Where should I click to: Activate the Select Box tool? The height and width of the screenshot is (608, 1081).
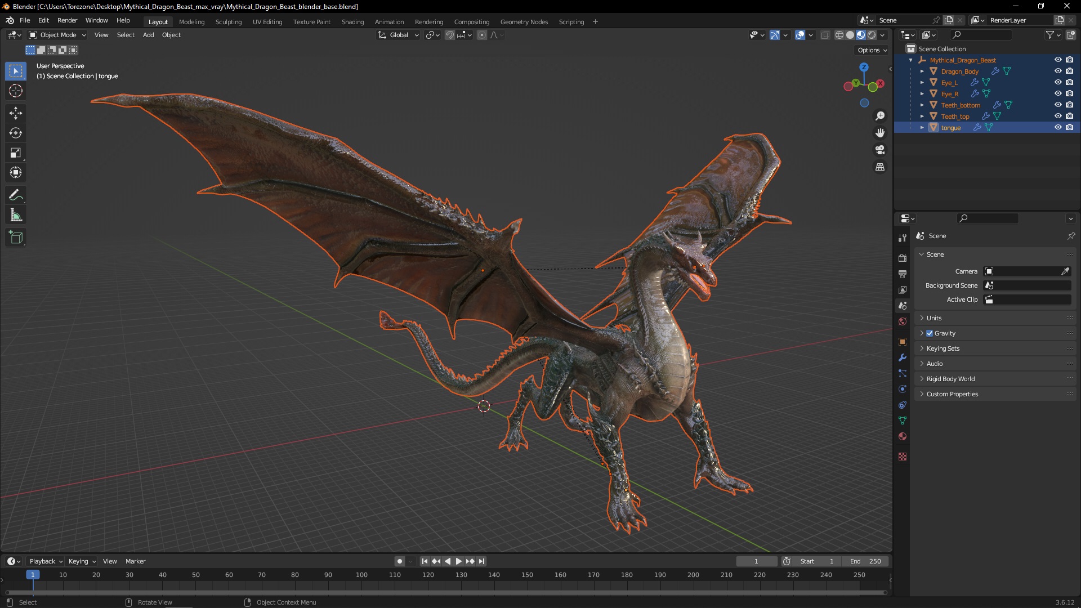point(16,71)
